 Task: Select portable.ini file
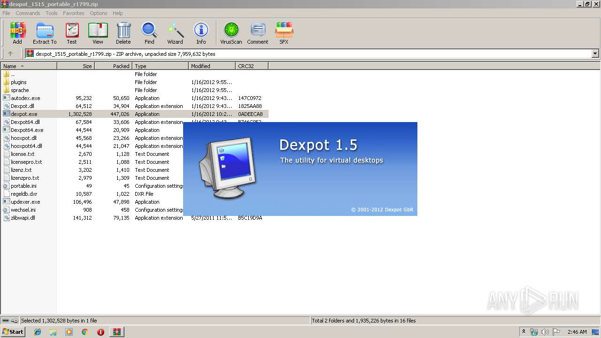click(23, 186)
